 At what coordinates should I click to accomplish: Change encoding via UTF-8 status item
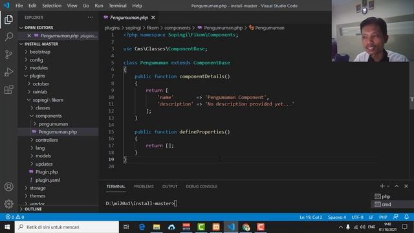(357, 217)
